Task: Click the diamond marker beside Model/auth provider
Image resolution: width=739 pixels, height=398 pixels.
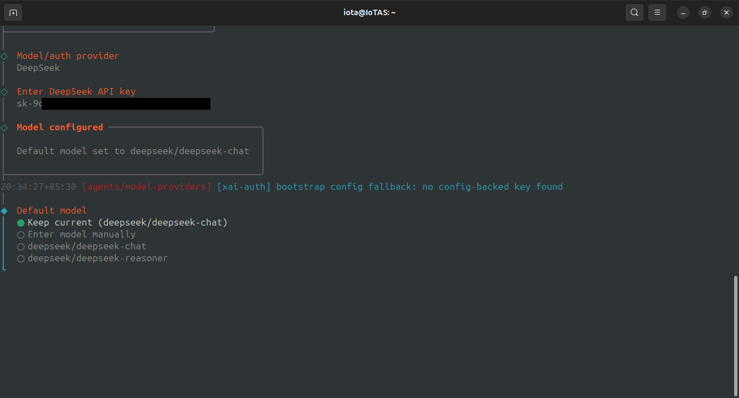Action: [4, 56]
